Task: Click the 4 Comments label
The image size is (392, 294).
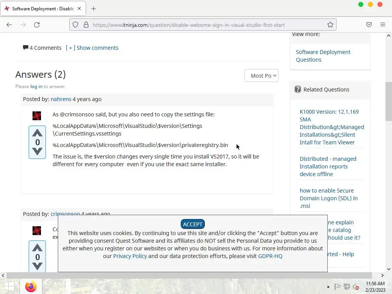Action: 46,48
